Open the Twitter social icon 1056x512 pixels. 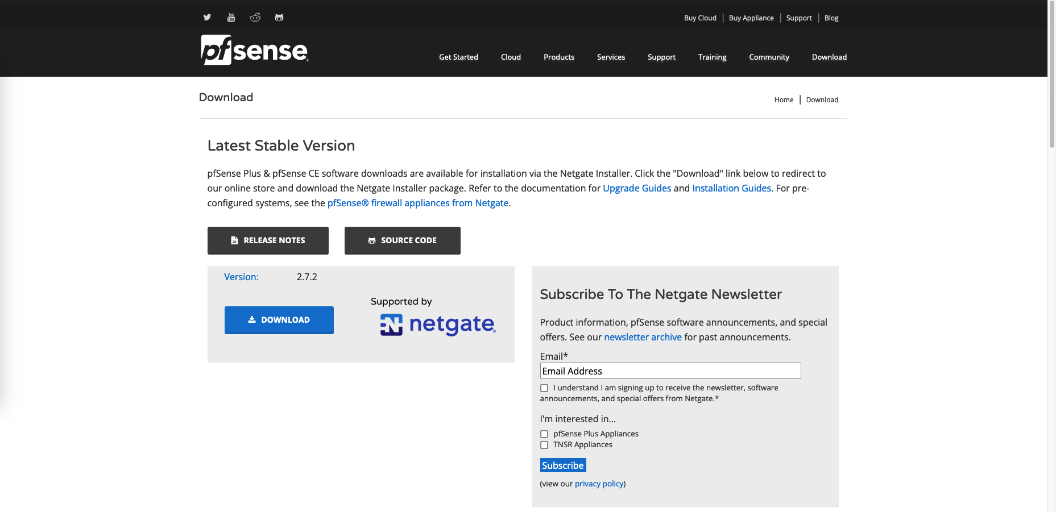coord(207,18)
